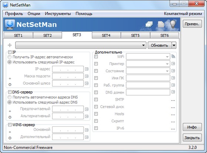Click the DNS домен text field
This screenshot has width=207, height=153.
click(148, 92)
